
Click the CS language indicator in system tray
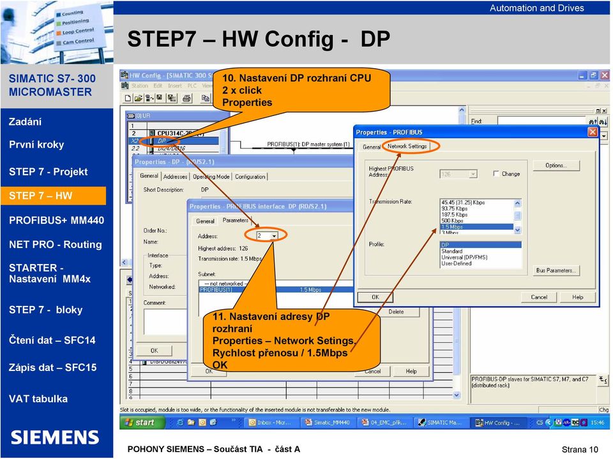click(x=540, y=422)
